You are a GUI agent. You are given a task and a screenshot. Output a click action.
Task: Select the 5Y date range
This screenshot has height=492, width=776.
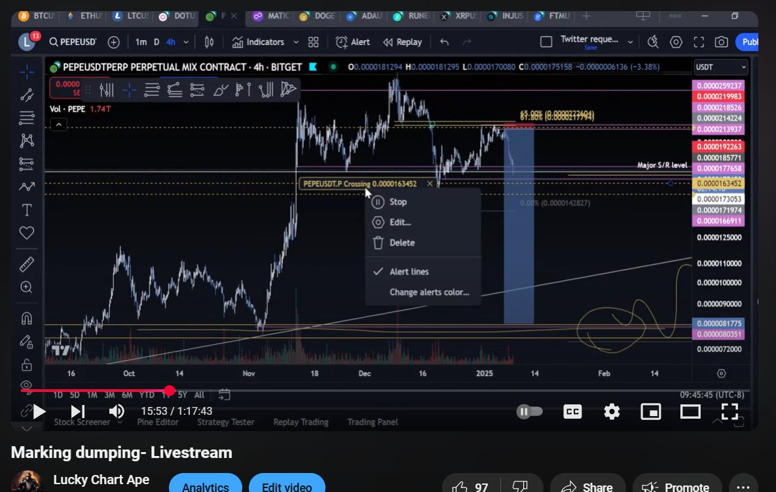[183, 395]
